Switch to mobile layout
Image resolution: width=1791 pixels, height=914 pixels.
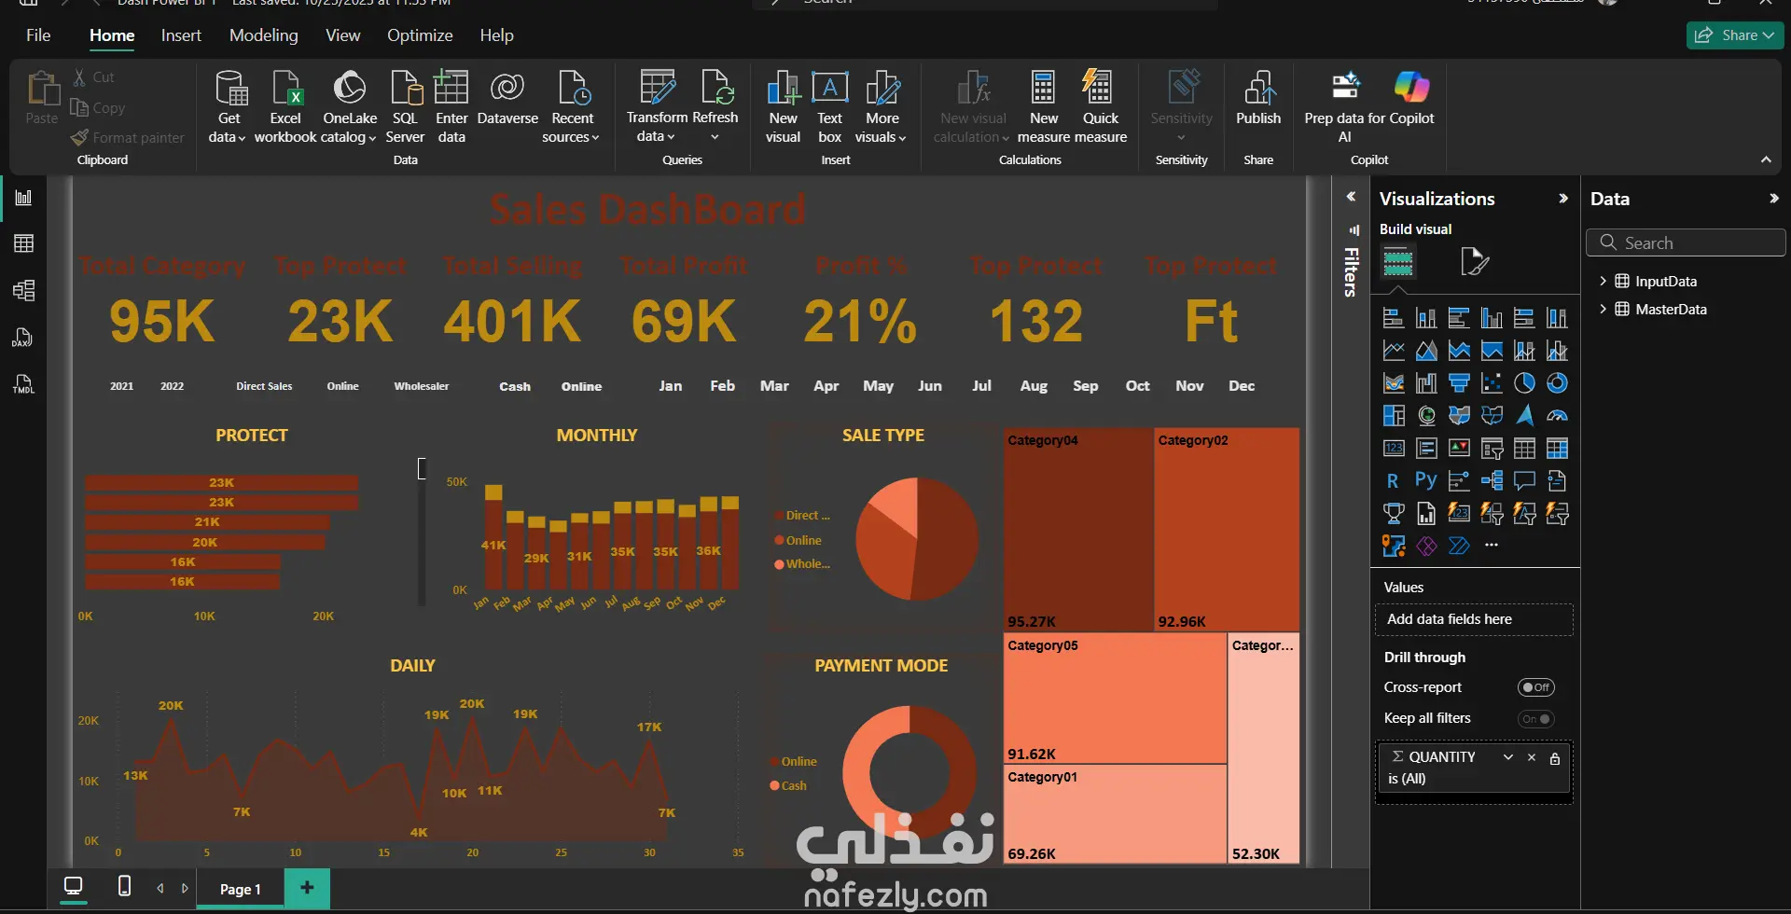[x=124, y=886]
